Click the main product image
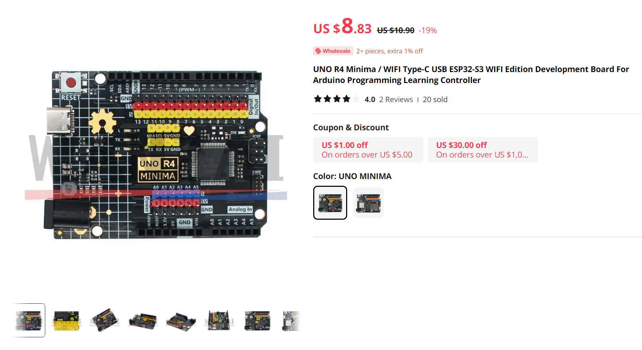This screenshot has height=350, width=642. [156, 154]
